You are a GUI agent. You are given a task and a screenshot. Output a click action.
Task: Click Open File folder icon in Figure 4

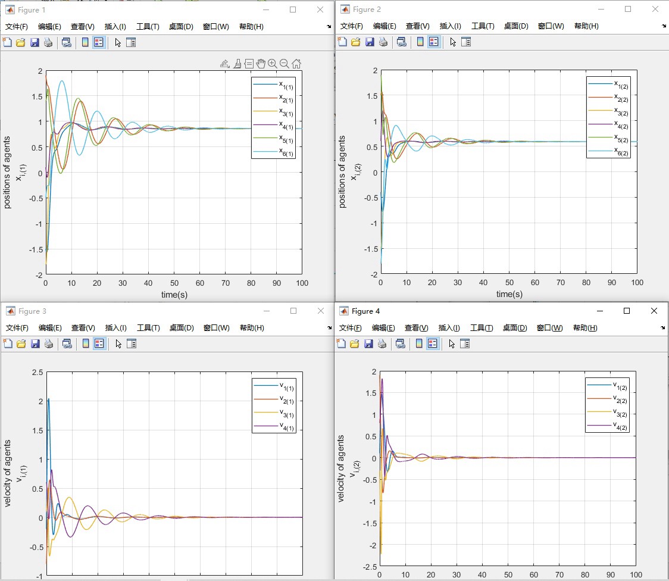pos(355,343)
